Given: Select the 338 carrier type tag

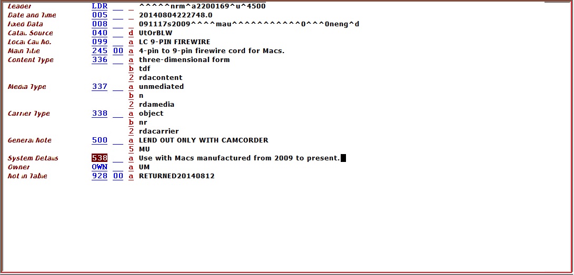Looking at the screenshot, I should pyautogui.click(x=100, y=114).
